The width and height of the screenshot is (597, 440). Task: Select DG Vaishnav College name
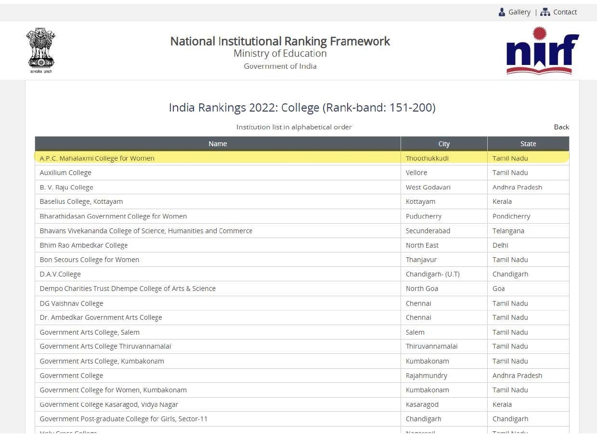pos(71,303)
